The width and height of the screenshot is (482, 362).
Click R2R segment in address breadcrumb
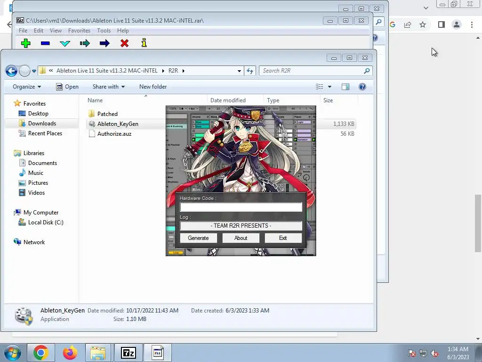(173, 71)
